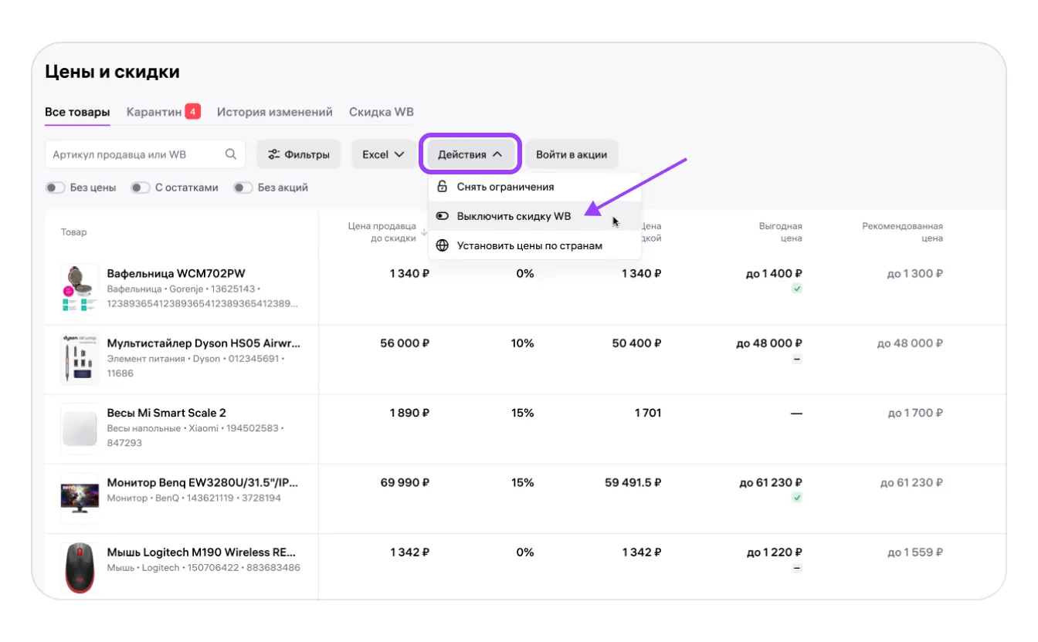Click the search magnifier icon

[x=231, y=154]
